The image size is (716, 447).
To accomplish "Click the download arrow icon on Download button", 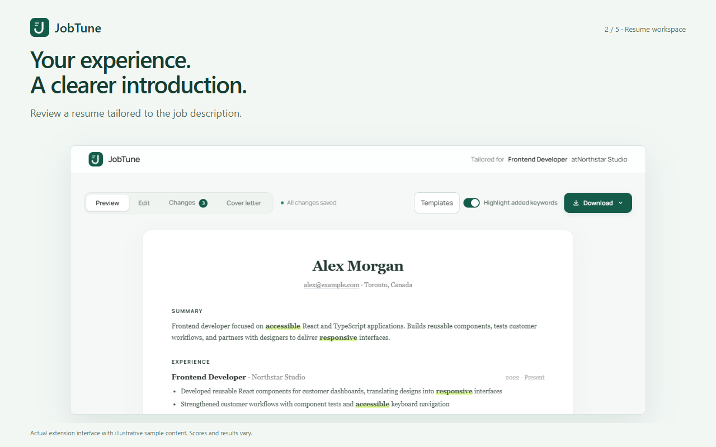I will pyautogui.click(x=576, y=203).
